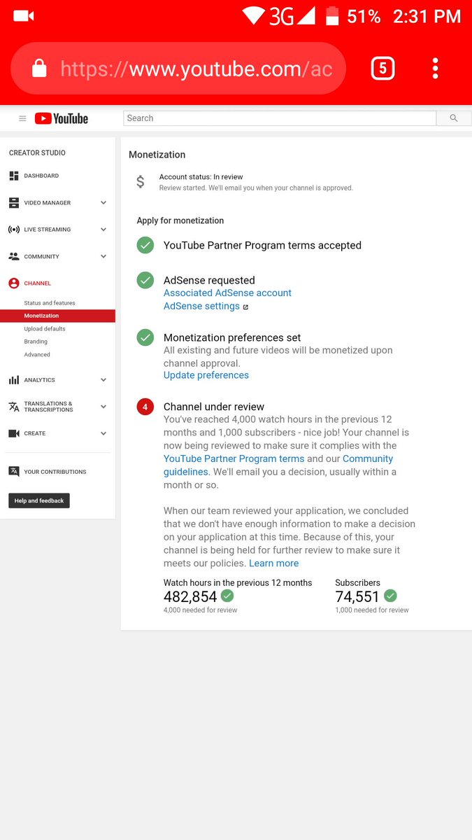Expand Translations & Transcriptions chevron

[x=103, y=407]
